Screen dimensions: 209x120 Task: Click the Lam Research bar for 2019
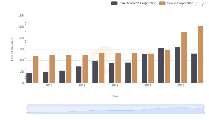point(112,73)
